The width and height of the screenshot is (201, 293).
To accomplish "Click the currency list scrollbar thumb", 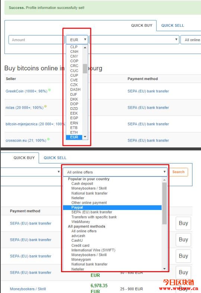I will (x=85, y=69).
